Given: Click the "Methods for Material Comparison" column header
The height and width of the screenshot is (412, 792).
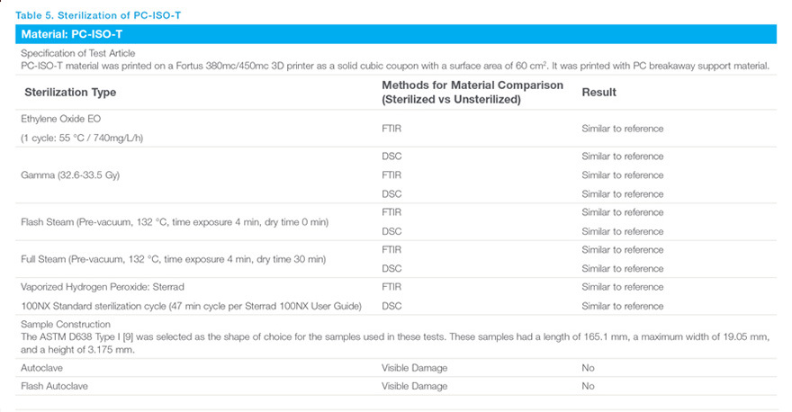Looking at the screenshot, I should [472, 85].
